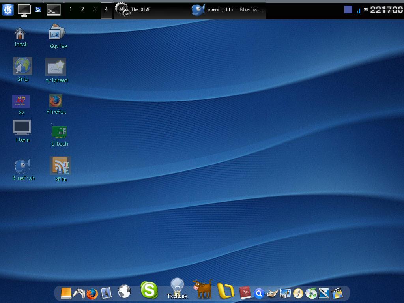404x303 pixels.
Task: Launch the sylpheed mail client from the desktop
Action: pos(55,67)
